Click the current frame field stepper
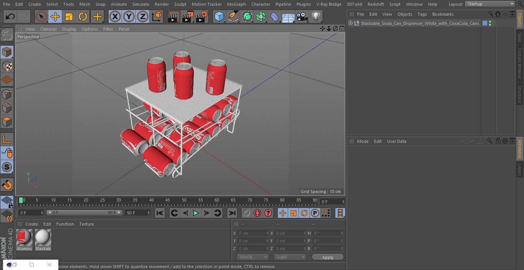Screen dimensions: 524x270 (x=343, y=201)
